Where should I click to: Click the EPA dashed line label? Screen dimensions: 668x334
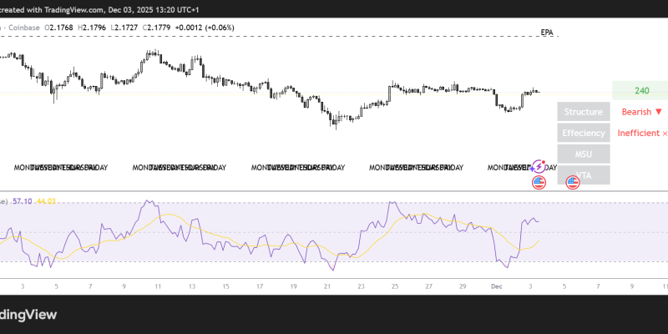(x=547, y=33)
